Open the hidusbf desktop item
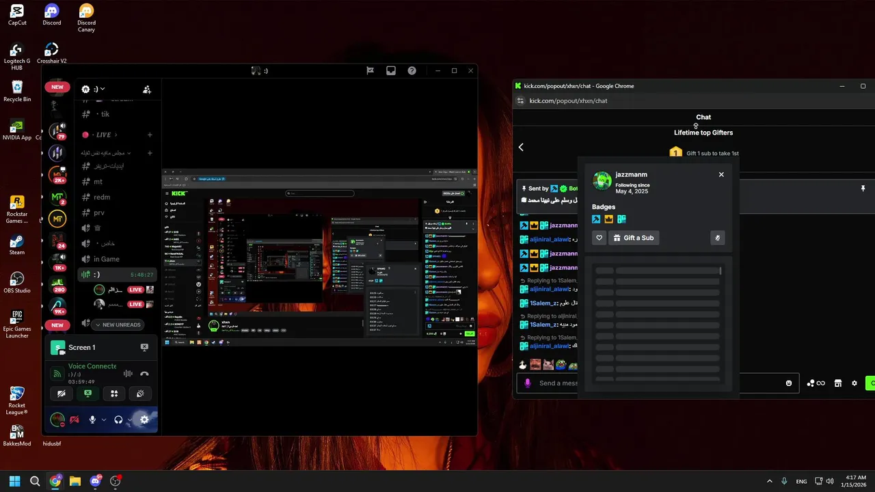Screen dimensions: 875x492 [x=52, y=443]
